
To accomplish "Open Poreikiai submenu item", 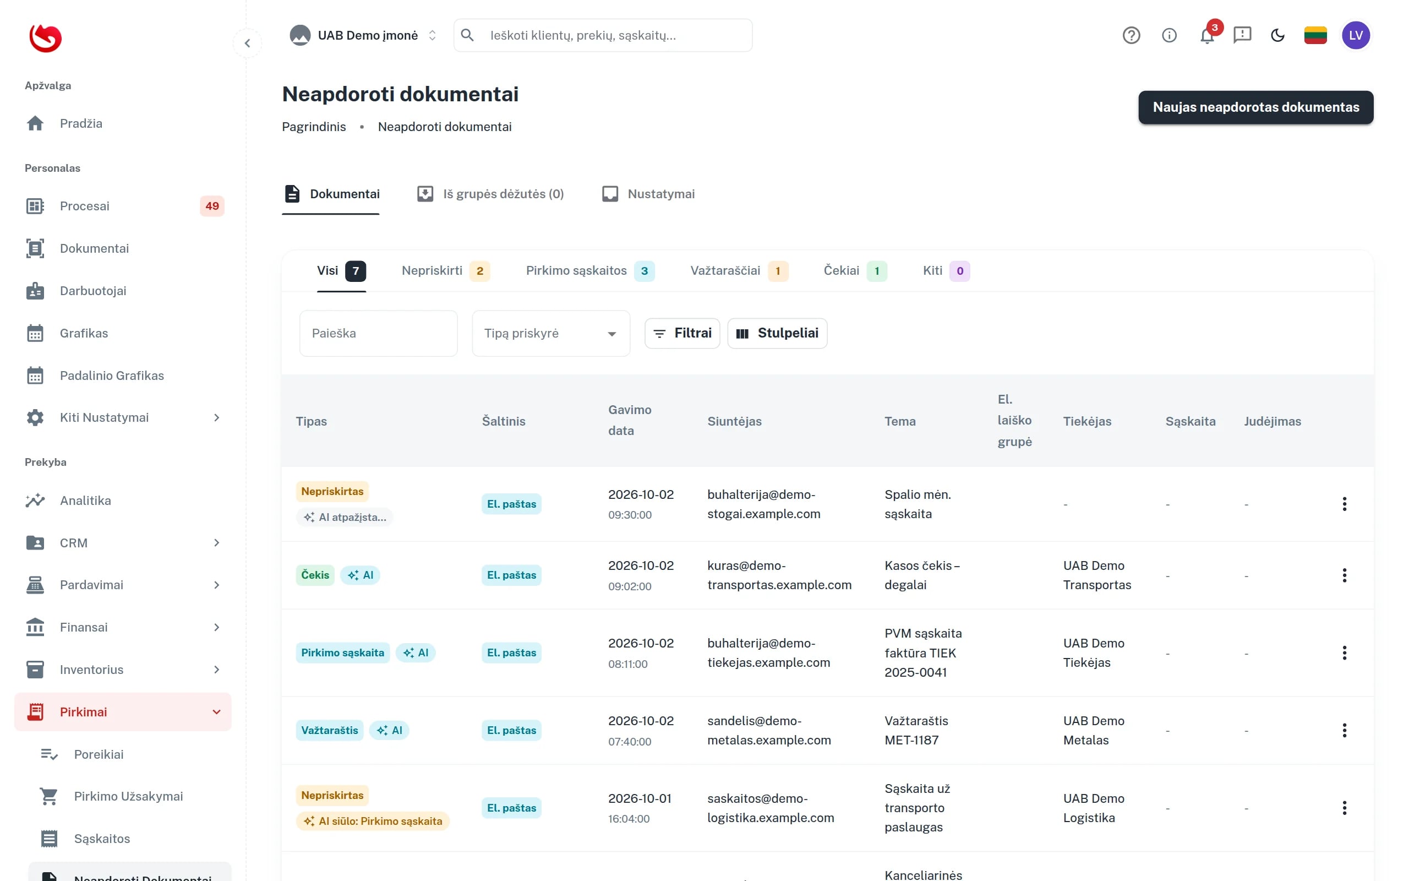I will (x=130, y=754).
